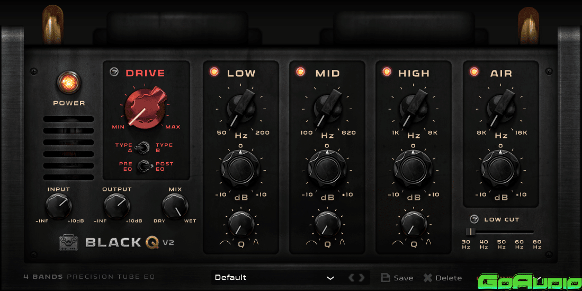
Task: Save the current preset
Action: click(x=397, y=278)
